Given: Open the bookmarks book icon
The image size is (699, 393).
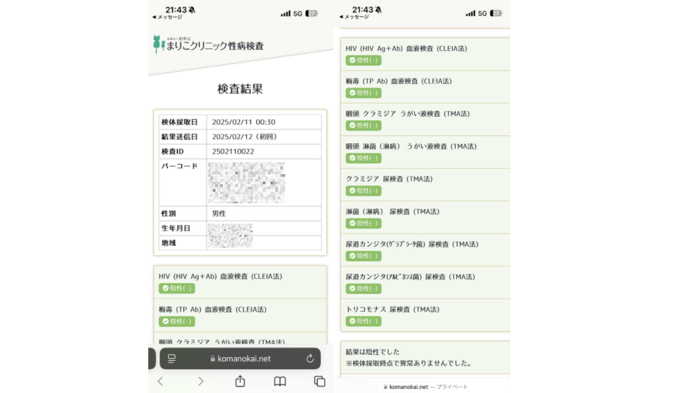Looking at the screenshot, I should [x=280, y=381].
